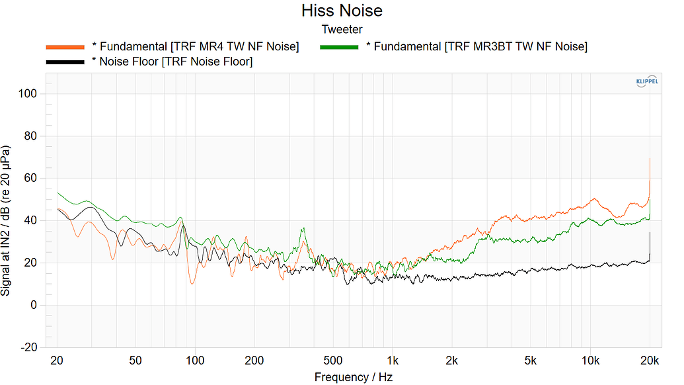The width and height of the screenshot is (684, 385).
Task: Click the Klippel logo in the chart corner
Action: 646,81
